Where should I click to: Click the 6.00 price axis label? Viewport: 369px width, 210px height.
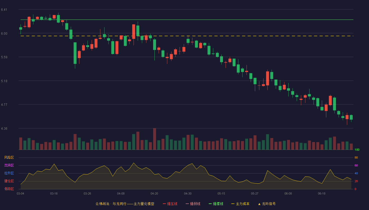[x=4, y=34]
